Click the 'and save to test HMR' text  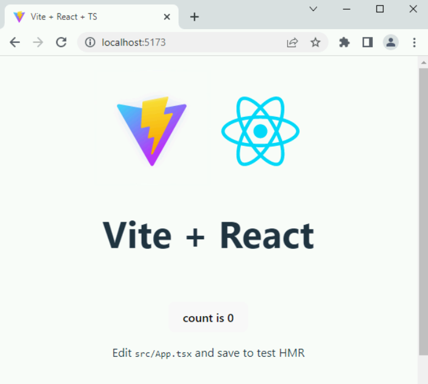coord(249,353)
